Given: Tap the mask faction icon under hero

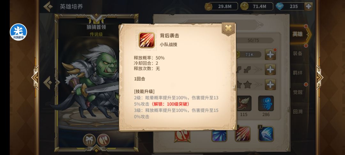Looking at the screenshot, I should coord(89,140).
